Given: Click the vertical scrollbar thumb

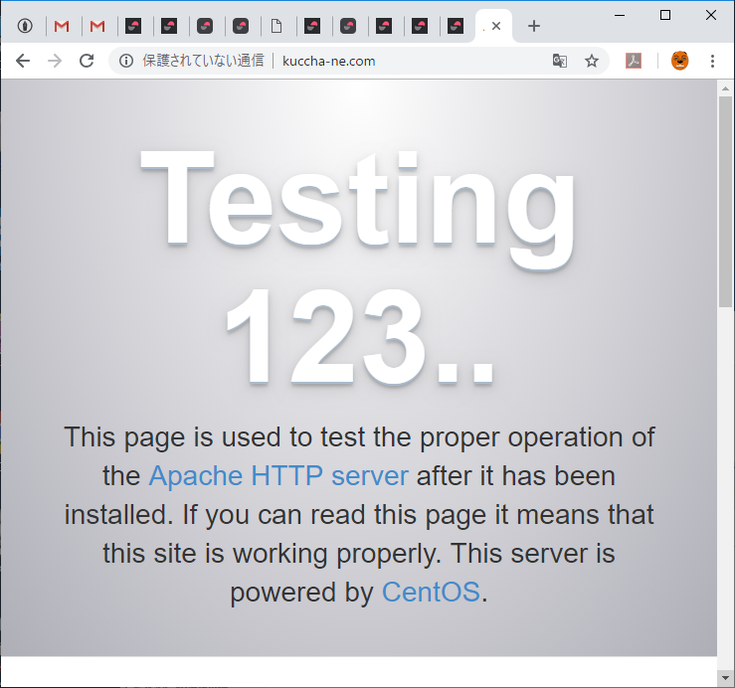Looking at the screenshot, I should pos(726,202).
